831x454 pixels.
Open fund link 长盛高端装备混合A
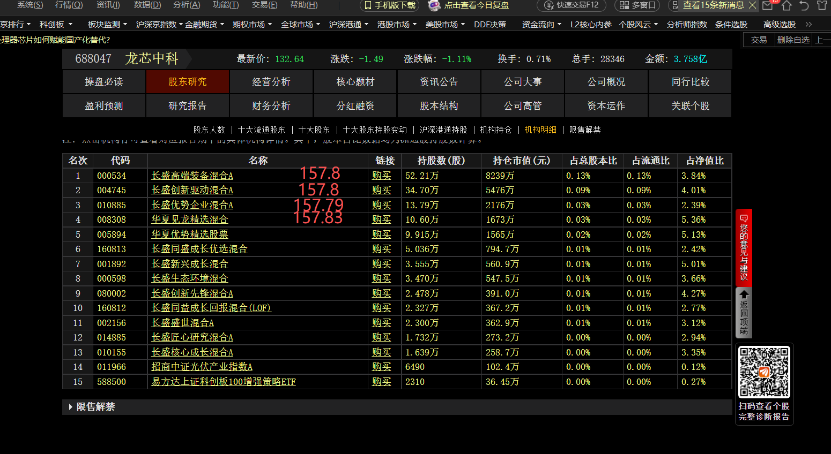point(192,176)
